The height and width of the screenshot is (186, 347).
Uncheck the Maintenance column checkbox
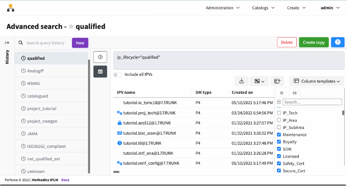279,134
